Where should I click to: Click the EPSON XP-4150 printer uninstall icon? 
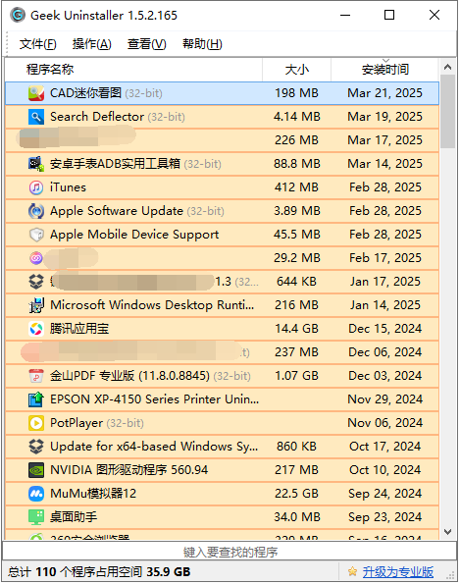(x=36, y=399)
